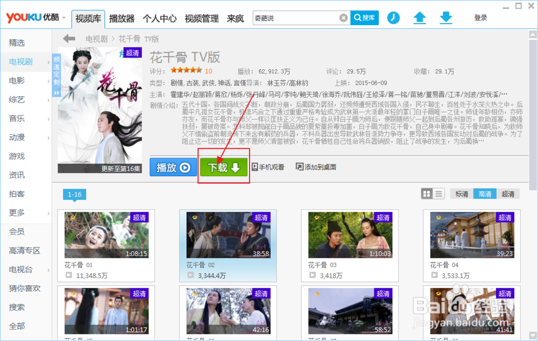The height and width of the screenshot is (341, 538).
Task: Clear the search box text
Action: (x=343, y=18)
